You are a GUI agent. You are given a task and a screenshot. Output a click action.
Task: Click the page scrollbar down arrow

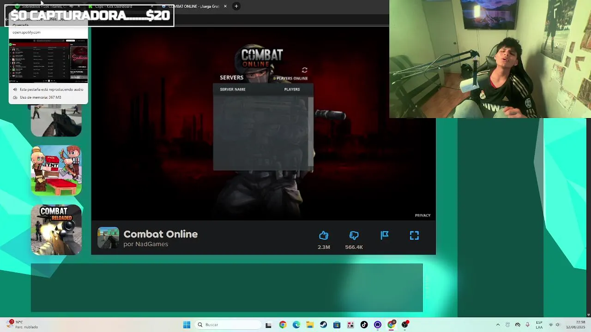coord(588,315)
